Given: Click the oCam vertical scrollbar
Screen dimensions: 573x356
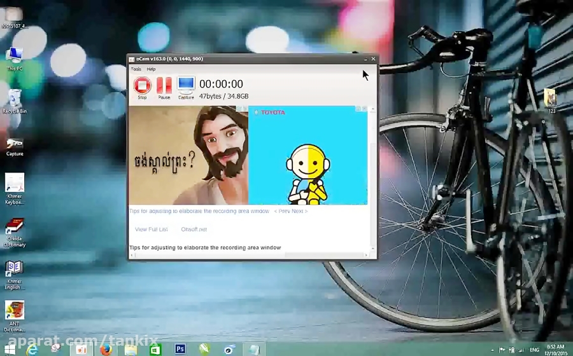Looking at the screenshot, I should tap(373, 178).
